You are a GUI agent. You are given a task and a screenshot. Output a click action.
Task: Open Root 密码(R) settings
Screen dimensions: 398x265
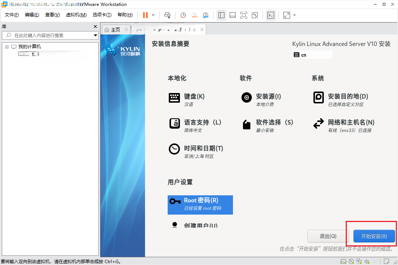(x=200, y=205)
